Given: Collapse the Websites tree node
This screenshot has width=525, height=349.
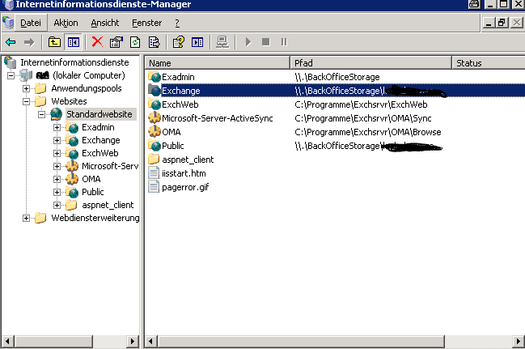Looking at the screenshot, I should [x=27, y=101].
